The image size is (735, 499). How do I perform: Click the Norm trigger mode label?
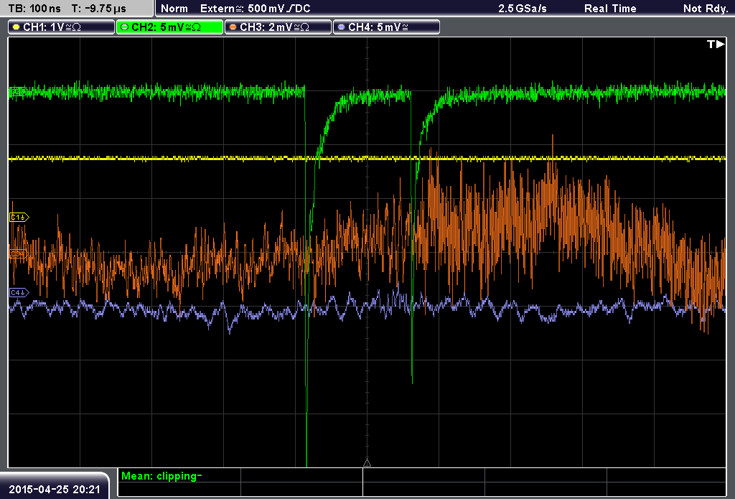pos(174,9)
